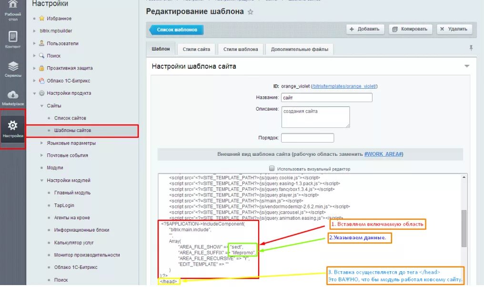Select Калькулятор услуг tree item
Image resolution: width=484 pixels, height=287 pixels.
[x=74, y=243]
